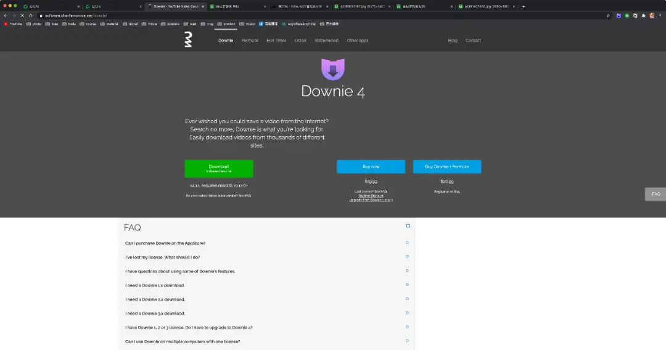Click the browser home icon
Image resolution: width=666 pixels, height=350 pixels.
(x=31, y=15)
